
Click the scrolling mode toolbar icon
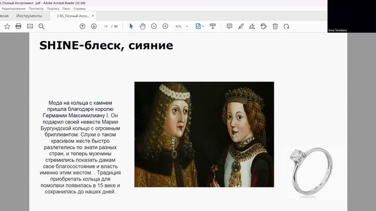[x=213, y=26]
